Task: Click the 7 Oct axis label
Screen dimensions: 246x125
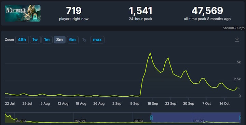Action: pyautogui.click(x=206, y=103)
